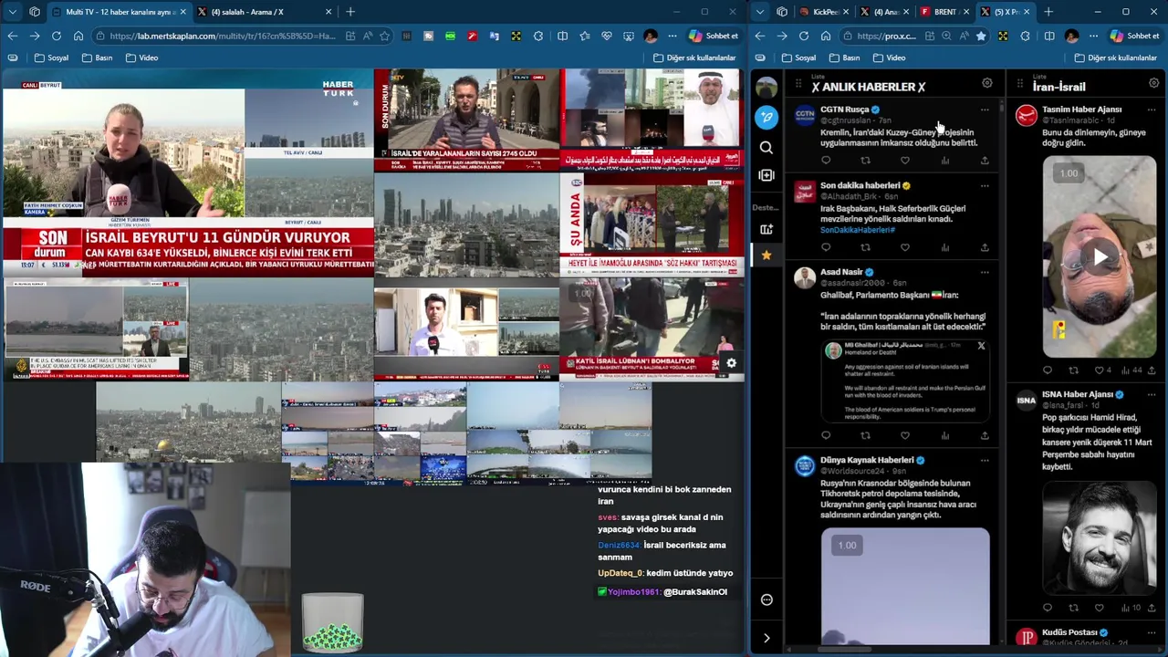Open the starred deck in X Pro sidebar
Screen dimensions: 1168x657
766,255
